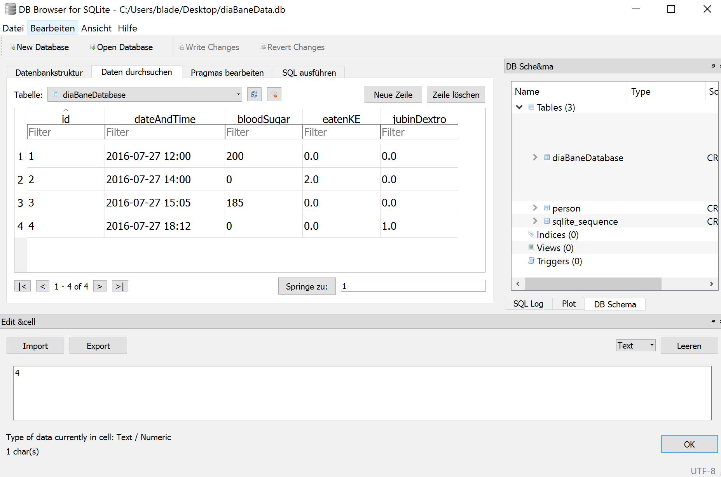
Task: Expand the diaBaneDatabase table node
Action: tap(535, 157)
